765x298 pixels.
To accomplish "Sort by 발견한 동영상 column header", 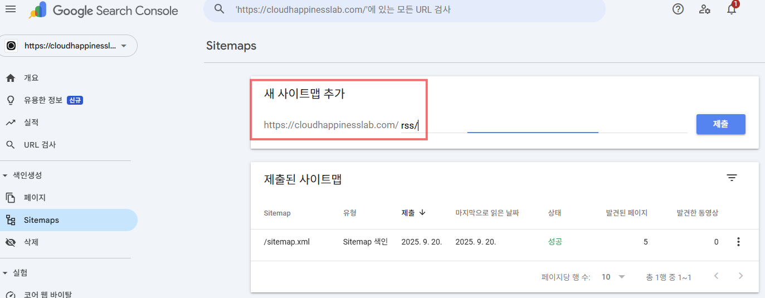I will pyautogui.click(x=697, y=213).
